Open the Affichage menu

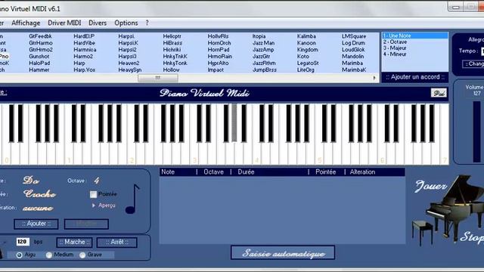point(26,23)
